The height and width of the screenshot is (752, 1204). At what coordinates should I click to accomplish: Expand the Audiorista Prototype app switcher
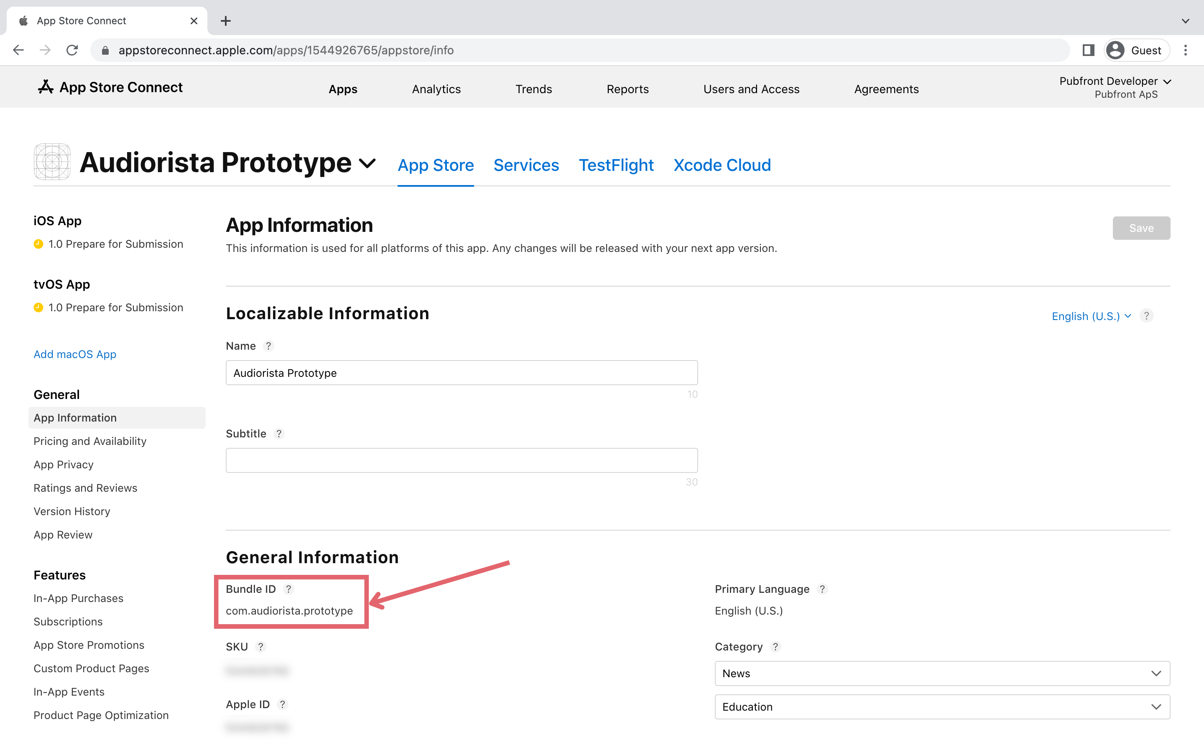coord(367,163)
